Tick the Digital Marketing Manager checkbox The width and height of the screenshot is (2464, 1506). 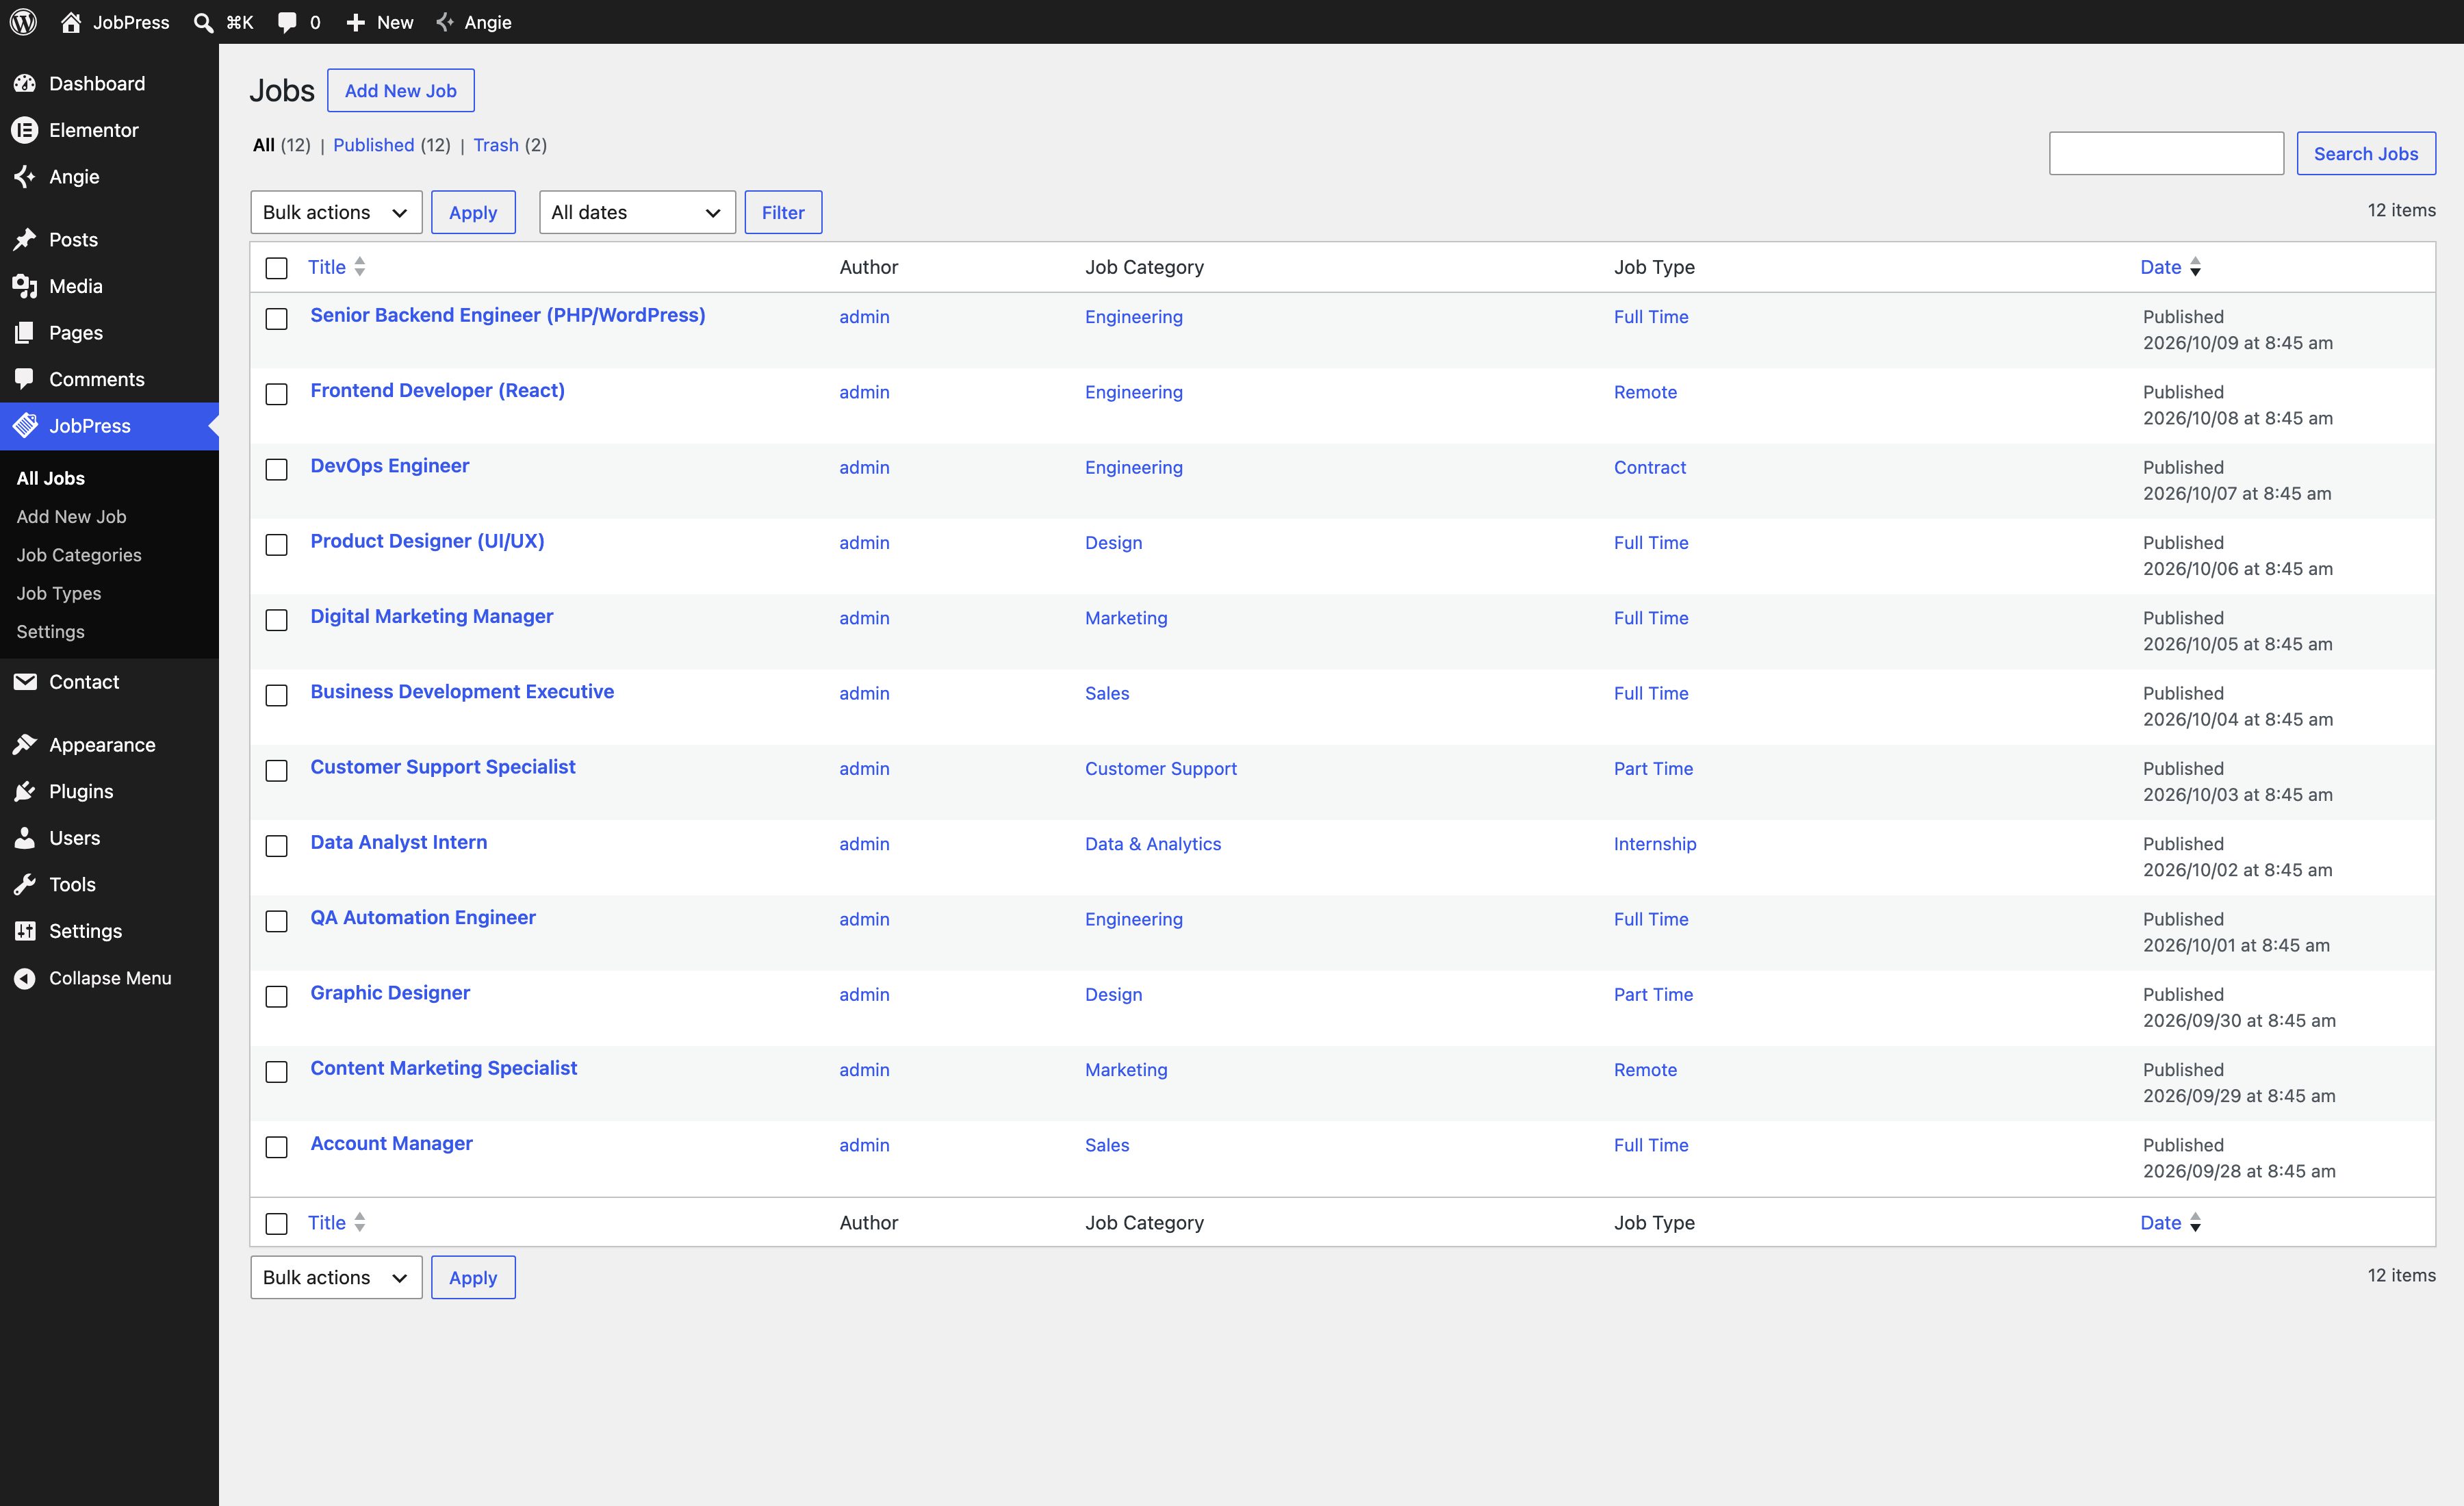277,620
